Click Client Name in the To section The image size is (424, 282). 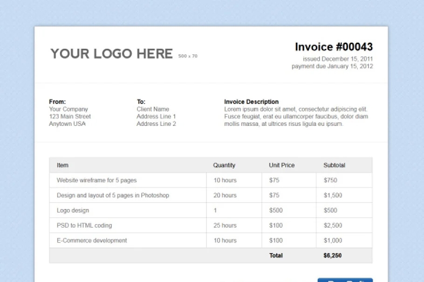click(152, 109)
